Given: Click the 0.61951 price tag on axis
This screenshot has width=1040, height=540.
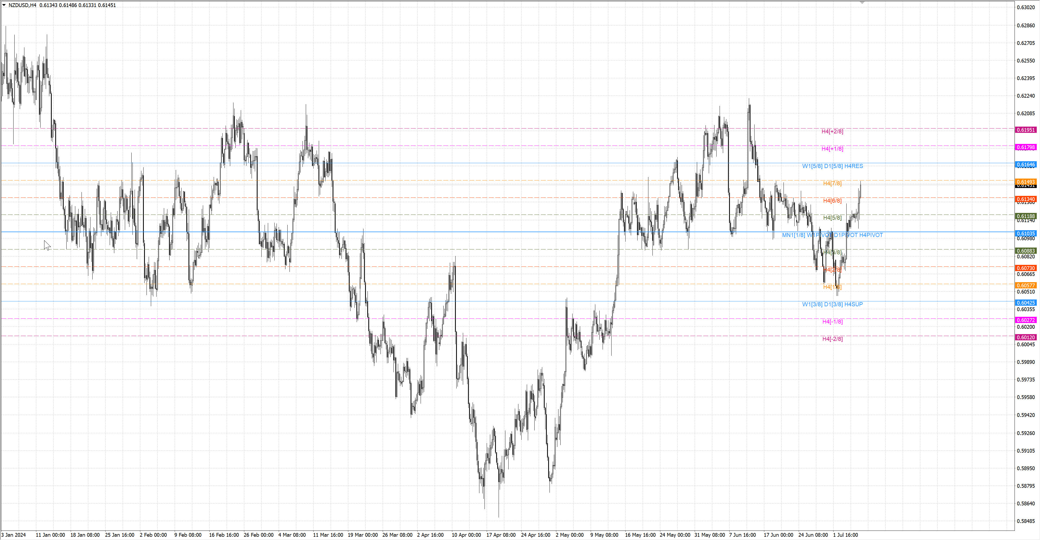Looking at the screenshot, I should coord(1025,130).
